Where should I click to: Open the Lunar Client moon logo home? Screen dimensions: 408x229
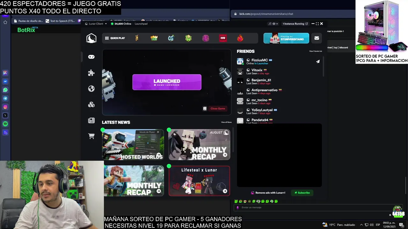(91, 38)
